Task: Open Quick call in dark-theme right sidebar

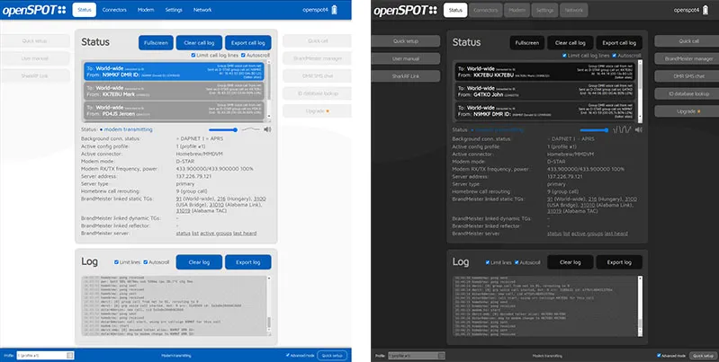Action: (x=687, y=41)
